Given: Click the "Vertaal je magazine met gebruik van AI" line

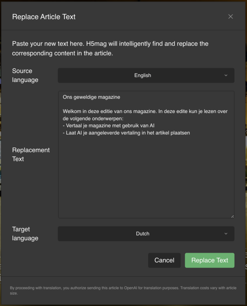Looking at the screenshot, I should pos(109,125).
